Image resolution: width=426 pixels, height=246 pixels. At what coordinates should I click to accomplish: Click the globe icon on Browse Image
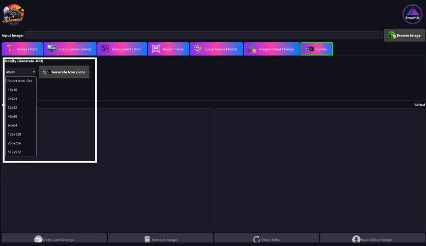pyautogui.click(x=391, y=35)
